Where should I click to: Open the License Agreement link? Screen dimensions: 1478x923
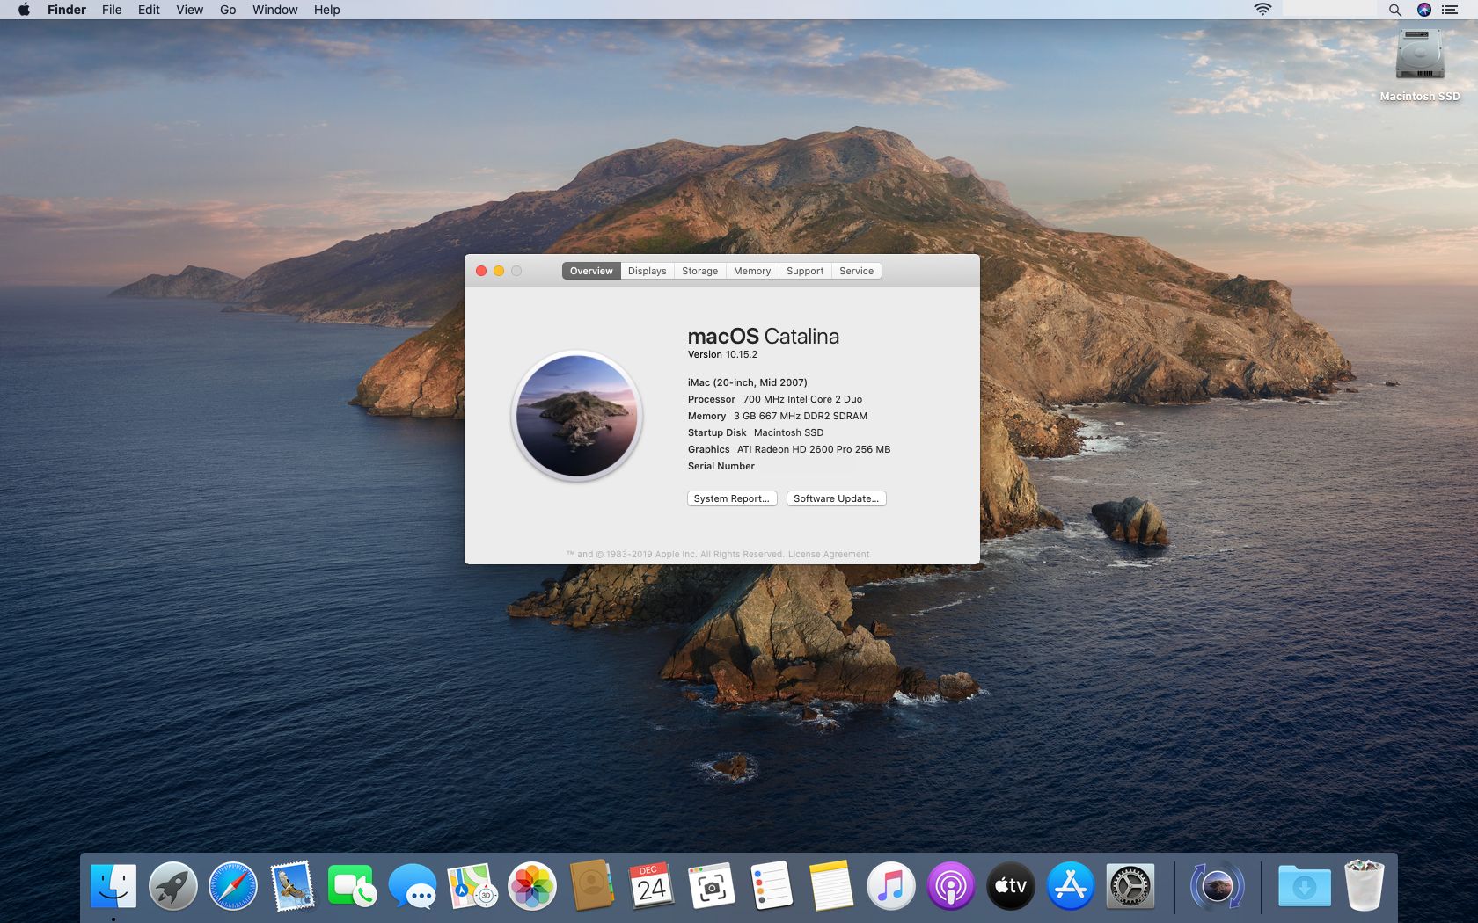click(828, 555)
